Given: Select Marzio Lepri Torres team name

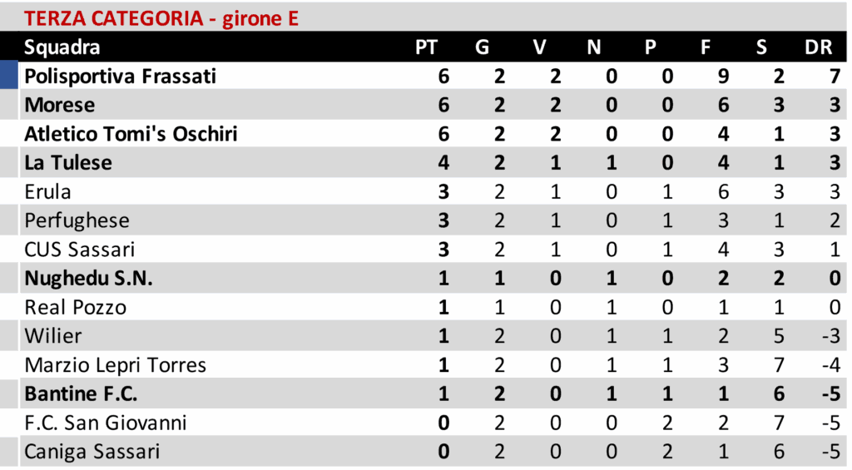Looking at the screenshot, I should [116, 365].
